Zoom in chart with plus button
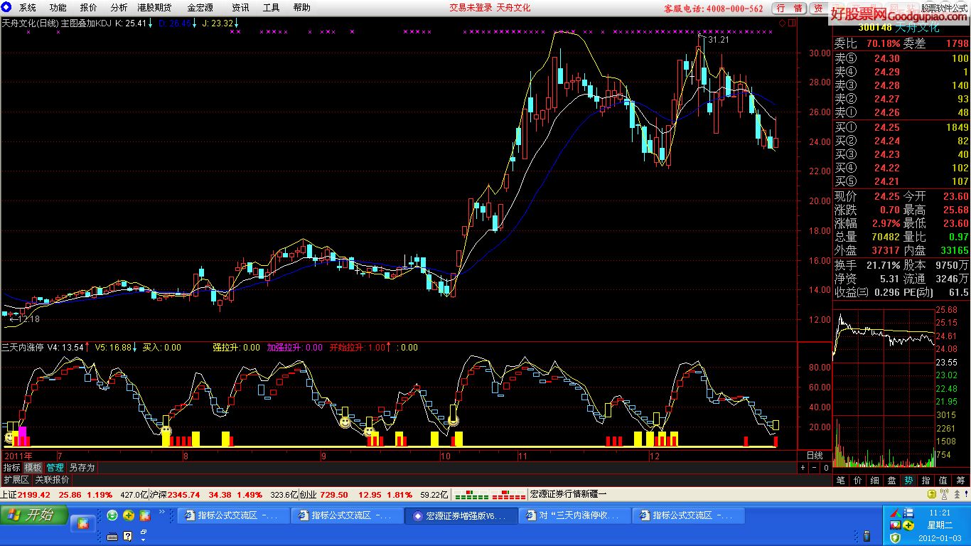Viewport: 971px width, 546px height. [x=803, y=468]
